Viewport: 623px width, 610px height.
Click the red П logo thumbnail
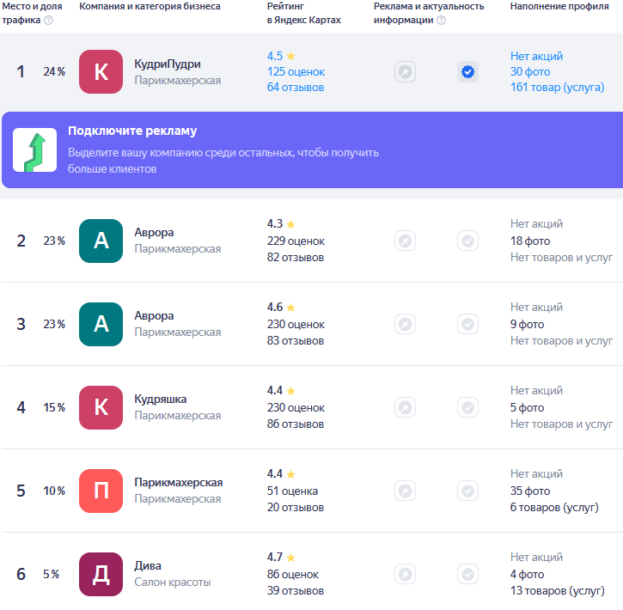pos(101,491)
